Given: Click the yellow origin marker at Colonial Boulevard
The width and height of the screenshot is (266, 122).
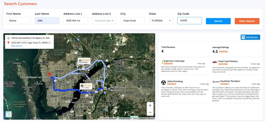Looking at the screenshot, I should [x=105, y=88].
